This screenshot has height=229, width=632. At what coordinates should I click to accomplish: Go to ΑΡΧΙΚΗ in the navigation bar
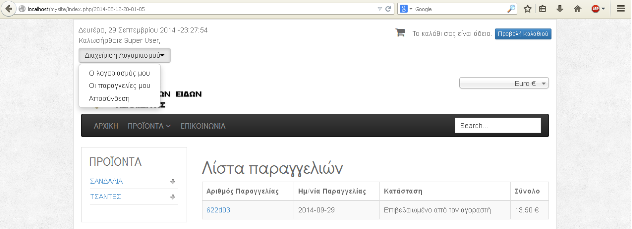tap(106, 126)
